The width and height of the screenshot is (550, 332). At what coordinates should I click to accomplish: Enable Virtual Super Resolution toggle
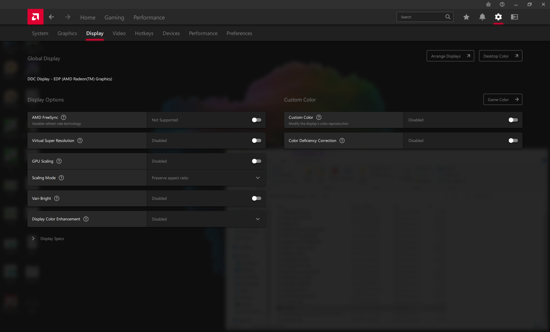(x=256, y=141)
